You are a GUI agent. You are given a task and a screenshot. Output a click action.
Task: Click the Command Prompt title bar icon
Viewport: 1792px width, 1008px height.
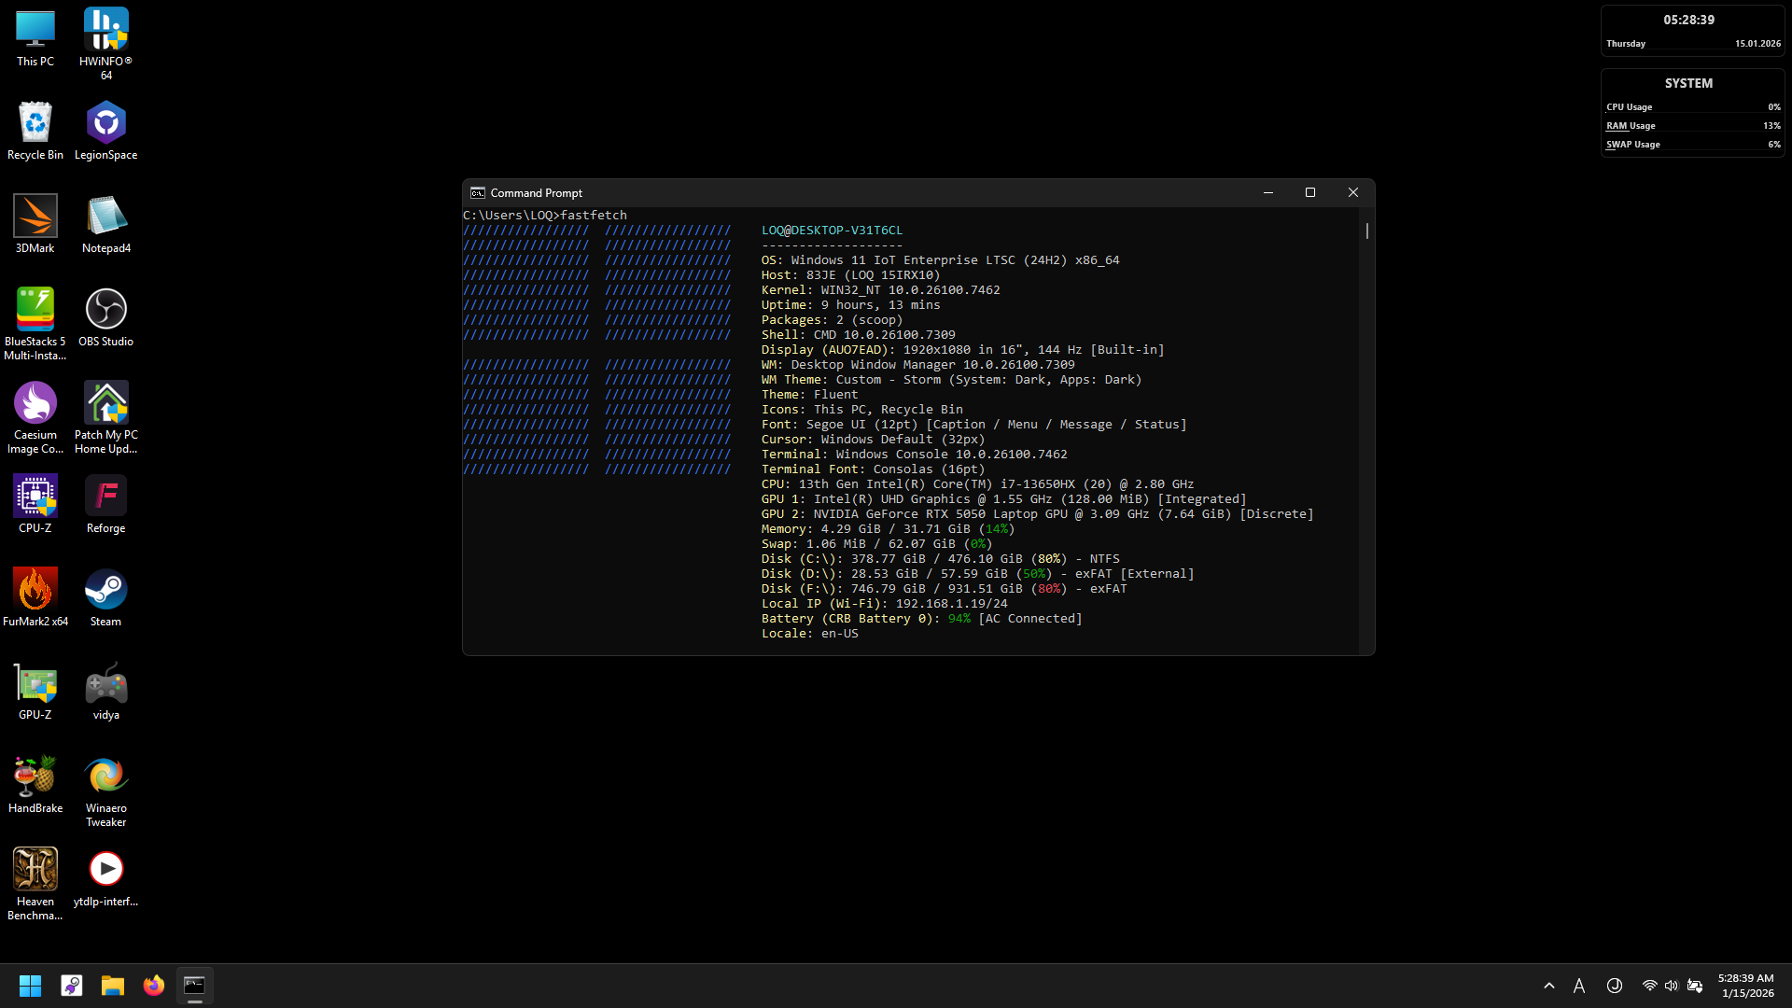click(478, 193)
